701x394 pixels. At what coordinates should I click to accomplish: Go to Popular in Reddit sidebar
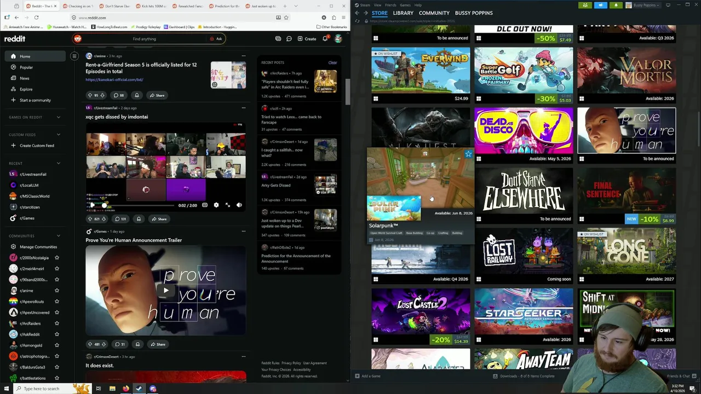pyautogui.click(x=26, y=67)
